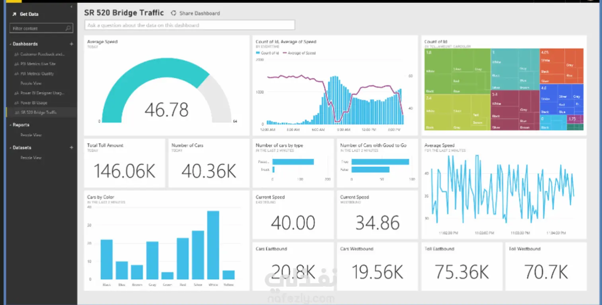Add a new dashboard with plus icon
Screen dimensions: 602x305
point(72,44)
